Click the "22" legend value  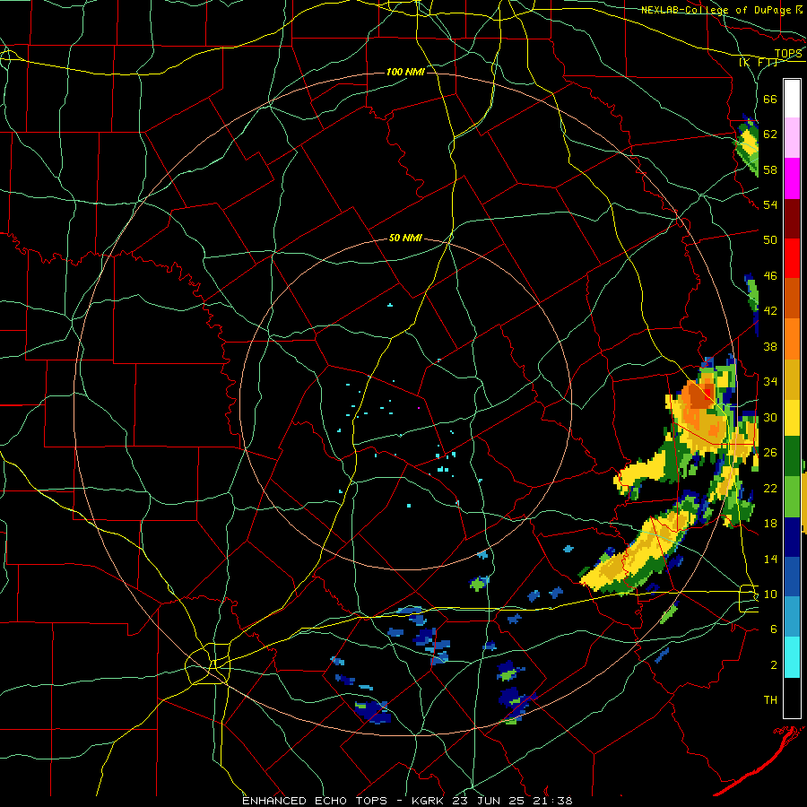(x=770, y=488)
